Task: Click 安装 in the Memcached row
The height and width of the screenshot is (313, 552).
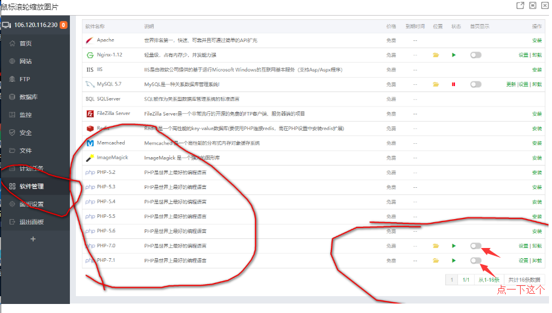Action: point(537,143)
